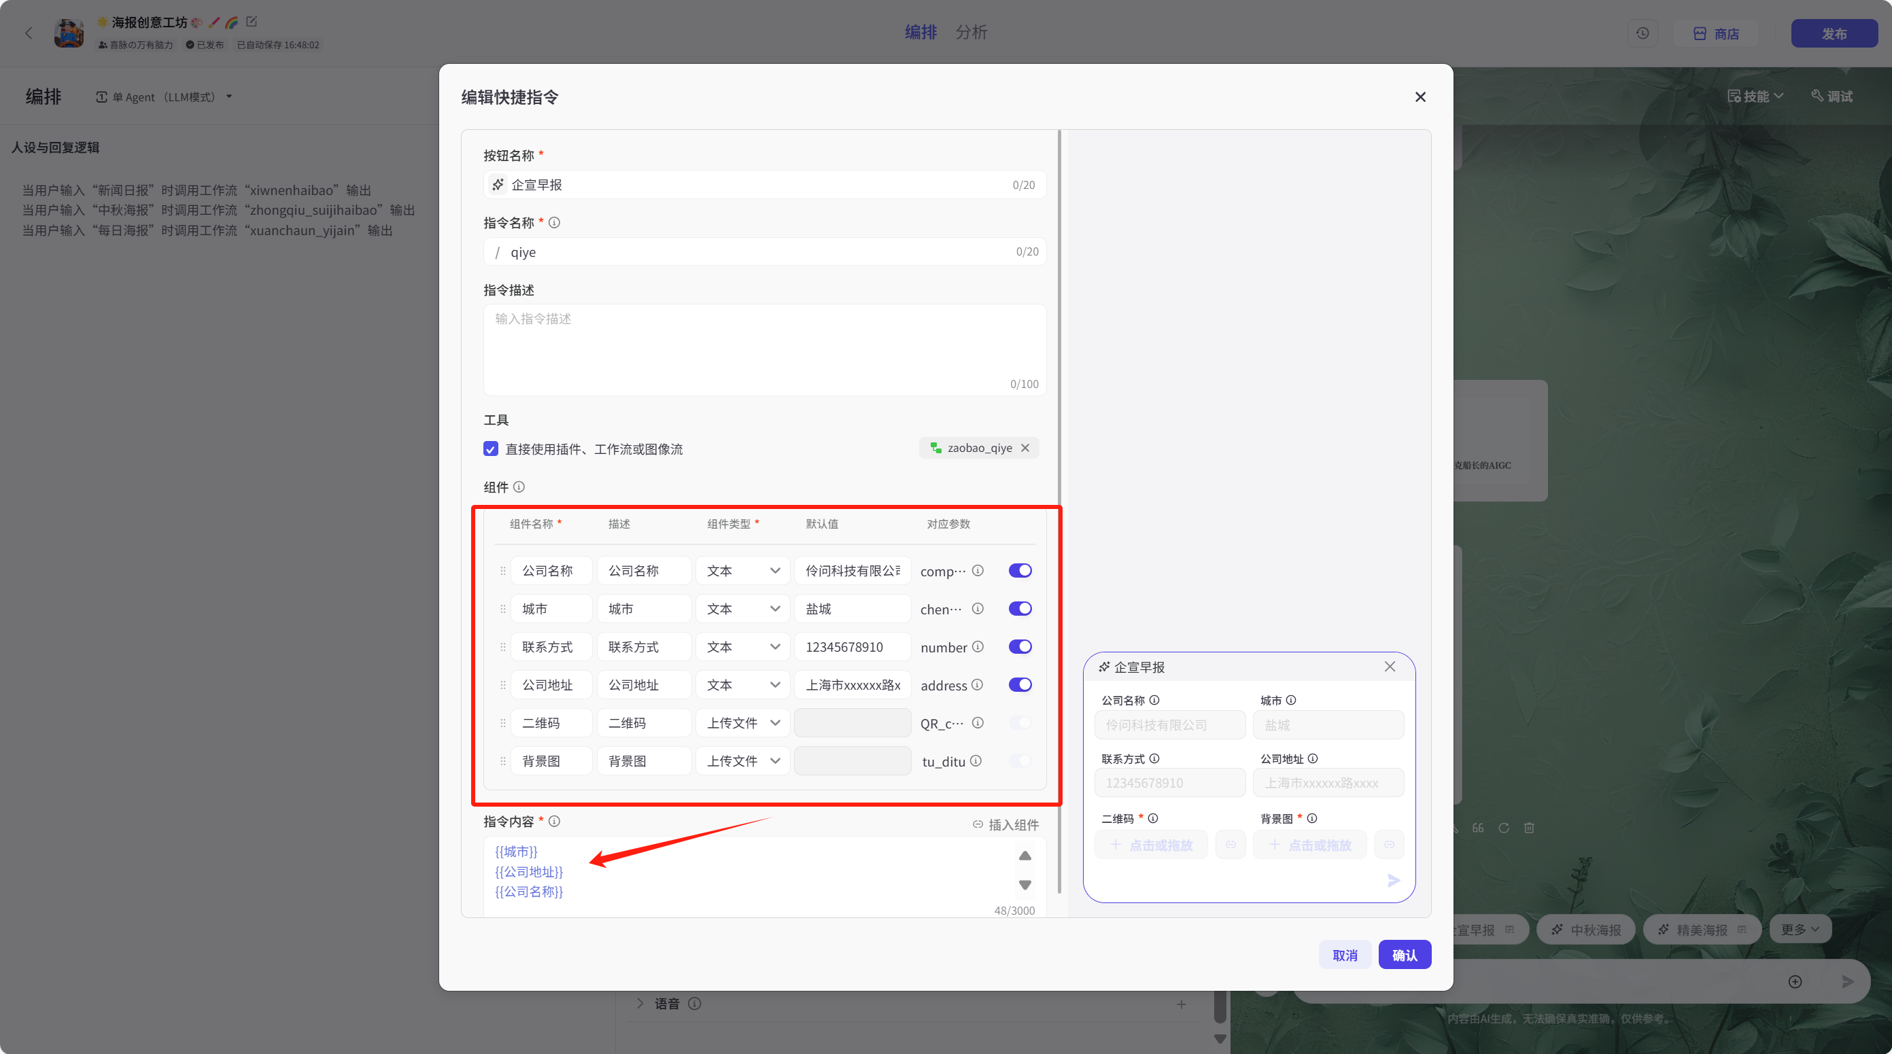Click the info icon next to 指令内容
This screenshot has height=1054, width=1892.
pos(555,822)
